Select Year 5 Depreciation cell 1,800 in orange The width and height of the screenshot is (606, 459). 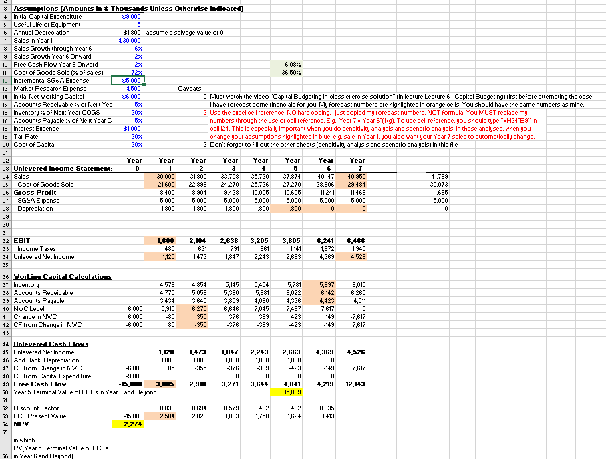(286, 209)
